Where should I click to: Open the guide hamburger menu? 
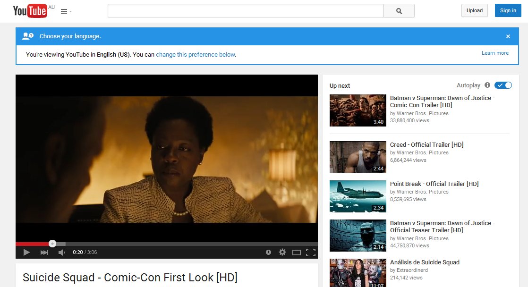point(66,11)
